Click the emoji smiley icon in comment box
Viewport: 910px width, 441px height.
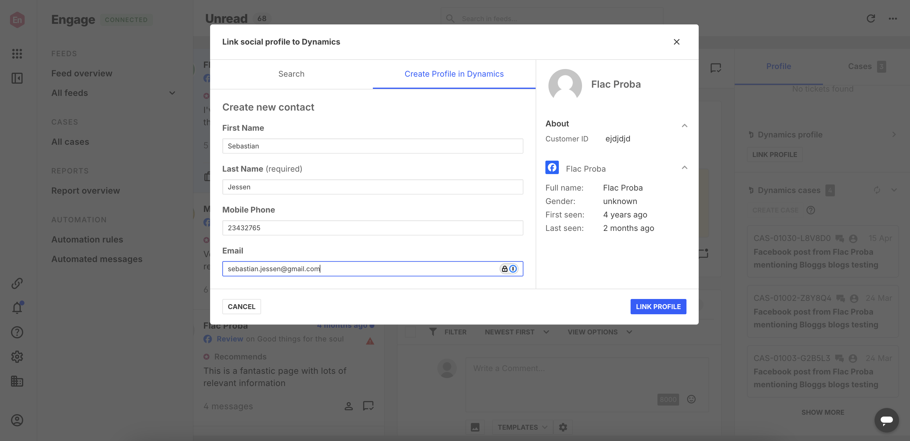click(x=691, y=399)
